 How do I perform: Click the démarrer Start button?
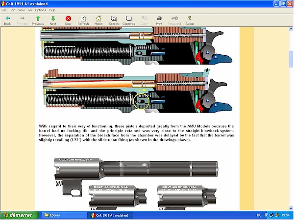(19, 215)
